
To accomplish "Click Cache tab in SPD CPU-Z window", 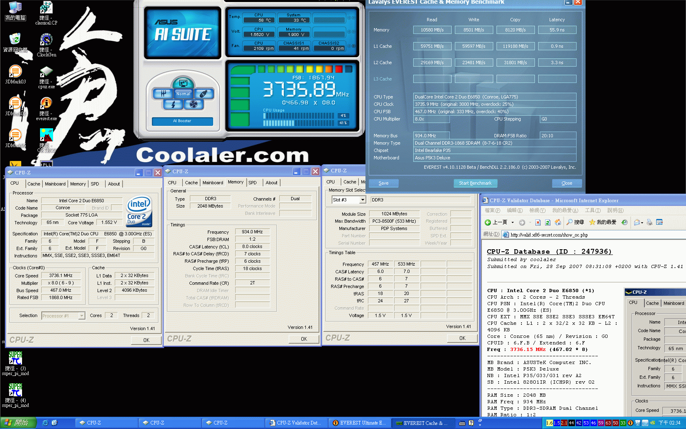I will click(350, 182).
